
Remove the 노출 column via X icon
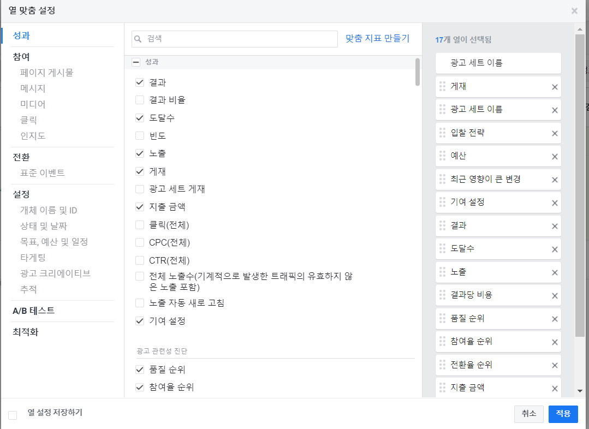(x=555, y=273)
